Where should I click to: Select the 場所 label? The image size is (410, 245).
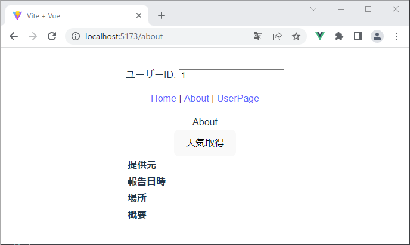pos(137,198)
